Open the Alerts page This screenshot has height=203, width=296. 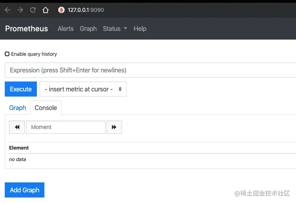click(65, 28)
